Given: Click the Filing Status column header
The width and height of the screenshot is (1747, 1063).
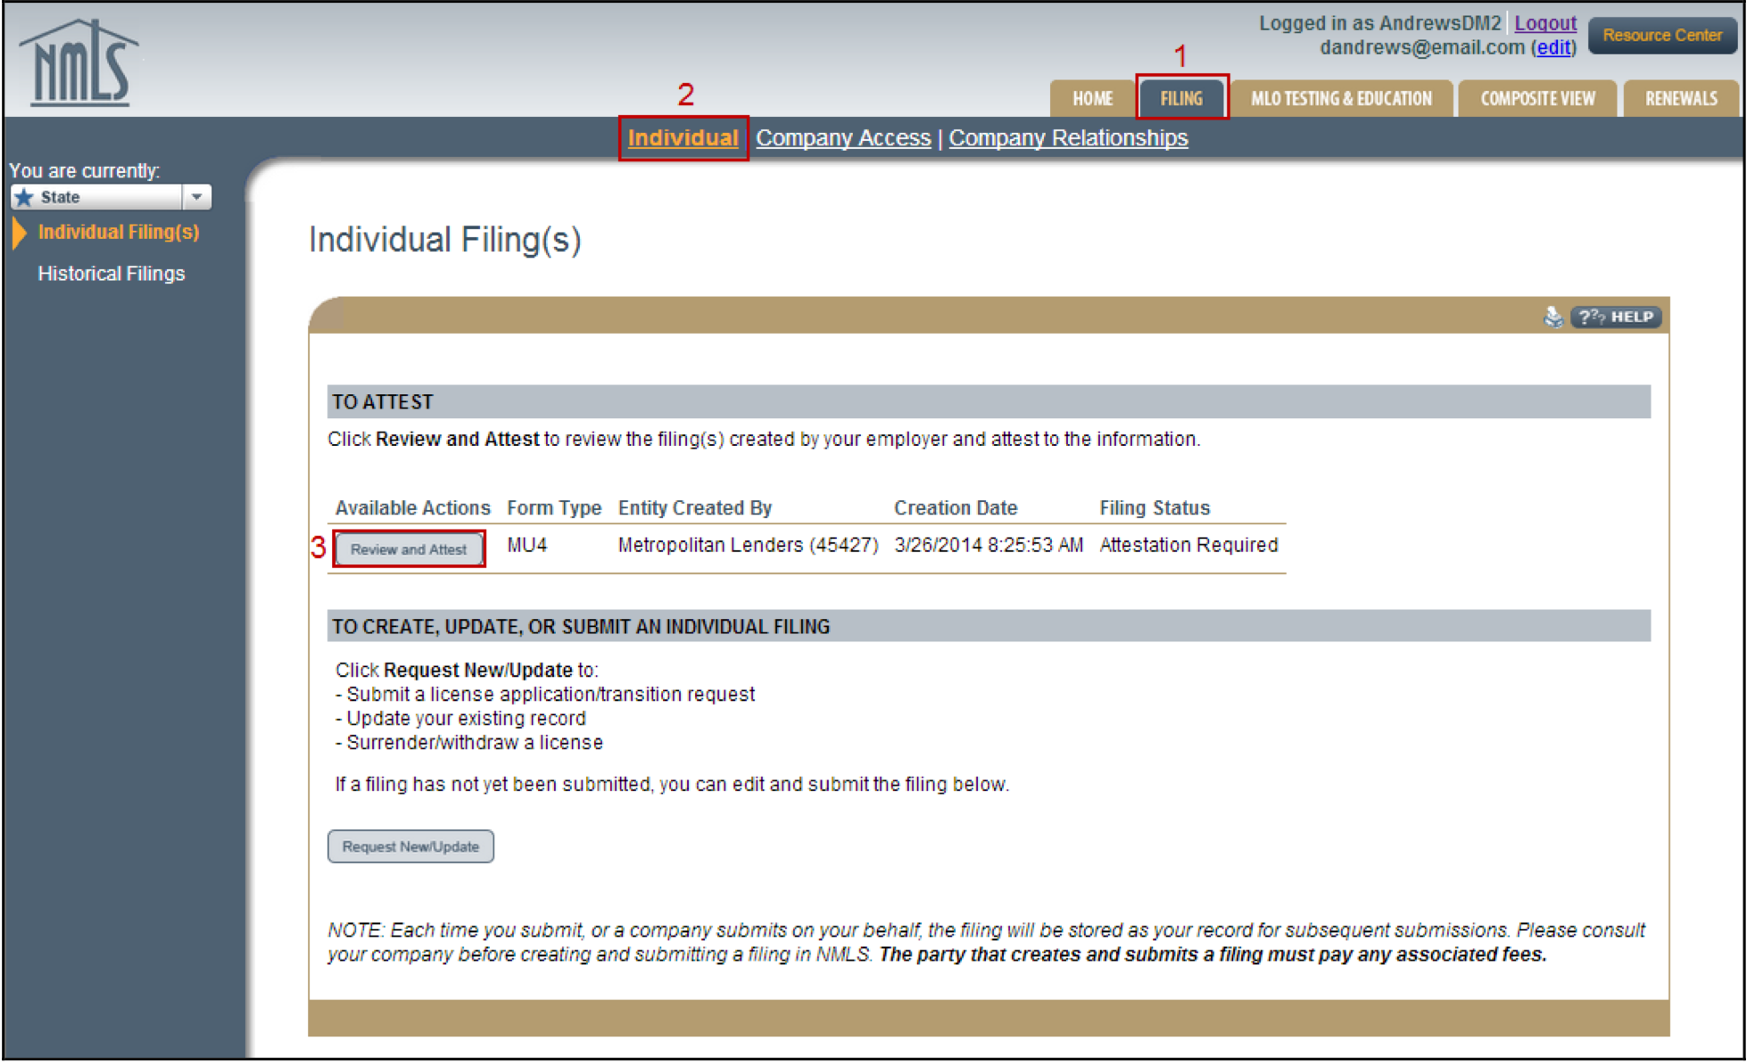Looking at the screenshot, I should [1155, 507].
